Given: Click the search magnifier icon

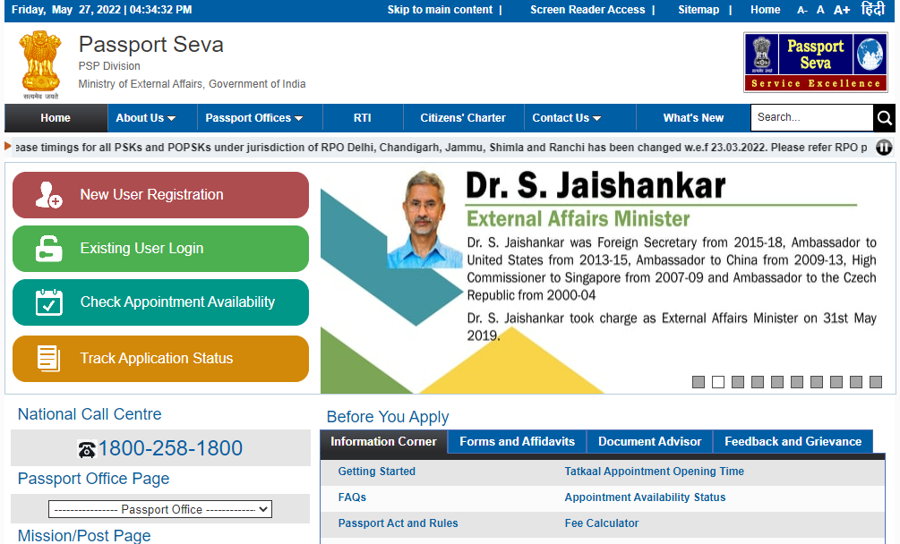Looking at the screenshot, I should coord(884,118).
